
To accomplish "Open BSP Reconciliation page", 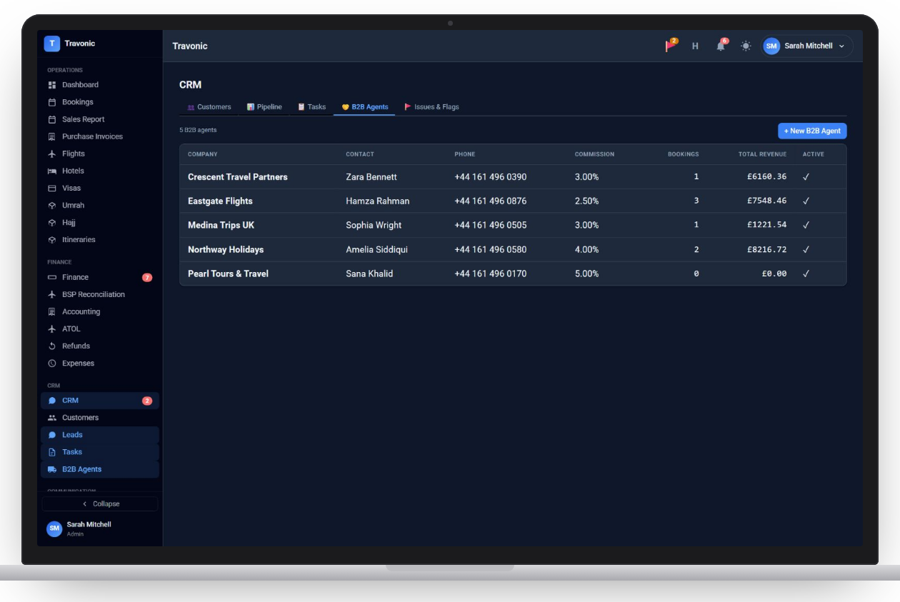I will tap(100, 294).
